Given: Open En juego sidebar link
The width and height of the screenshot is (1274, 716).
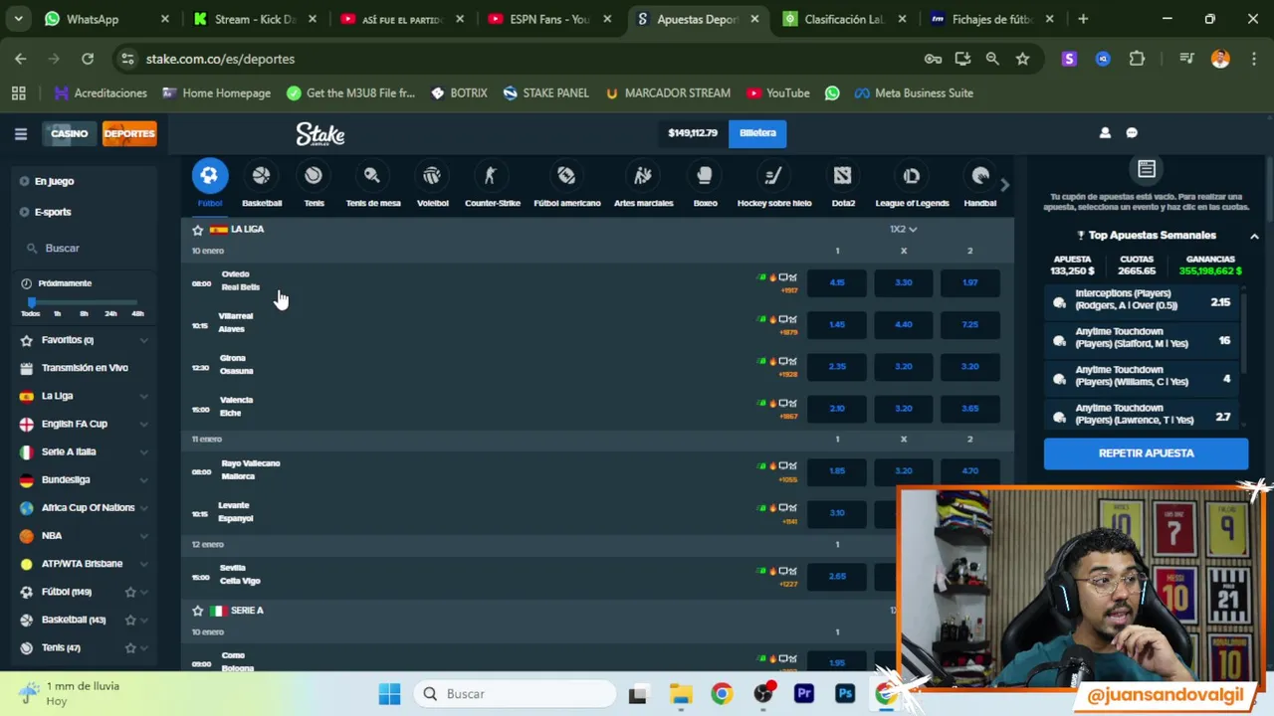Looking at the screenshot, I should [54, 181].
